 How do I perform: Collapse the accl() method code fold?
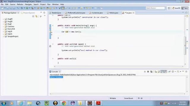click(x=53, y=59)
